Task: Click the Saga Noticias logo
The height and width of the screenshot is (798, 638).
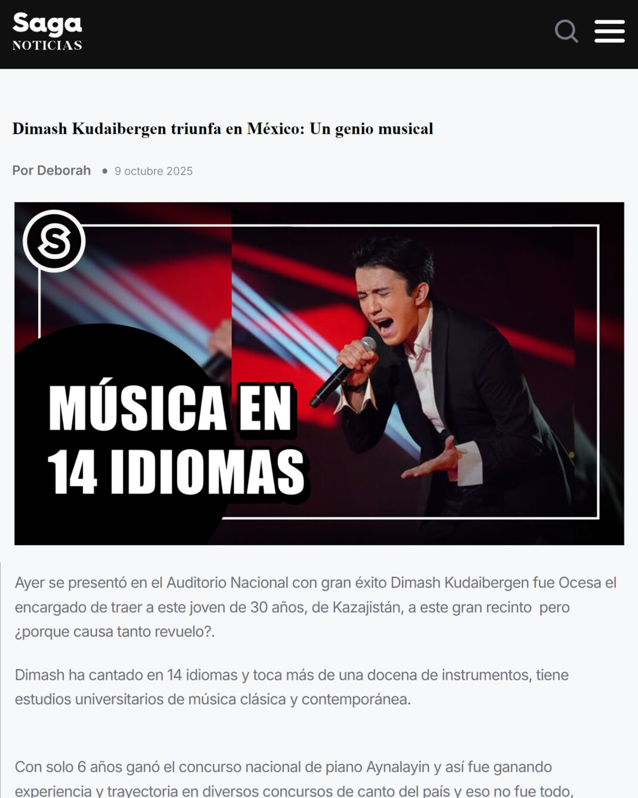Action: 47,32
